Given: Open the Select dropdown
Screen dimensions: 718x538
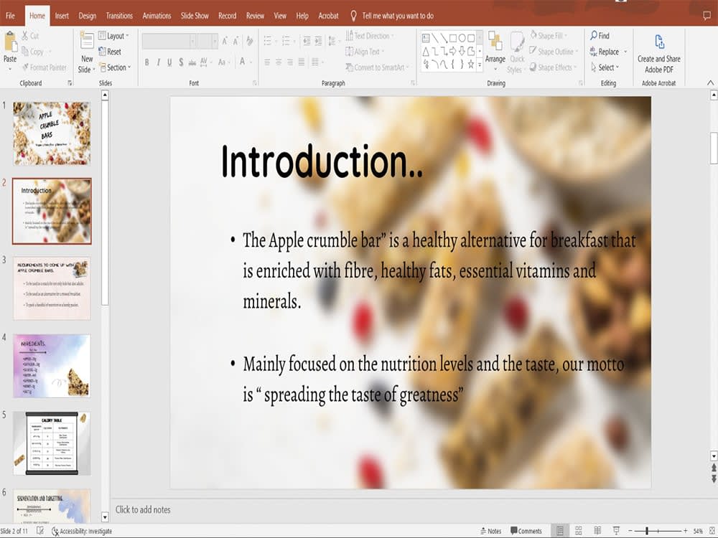Looking at the screenshot, I should [605, 67].
